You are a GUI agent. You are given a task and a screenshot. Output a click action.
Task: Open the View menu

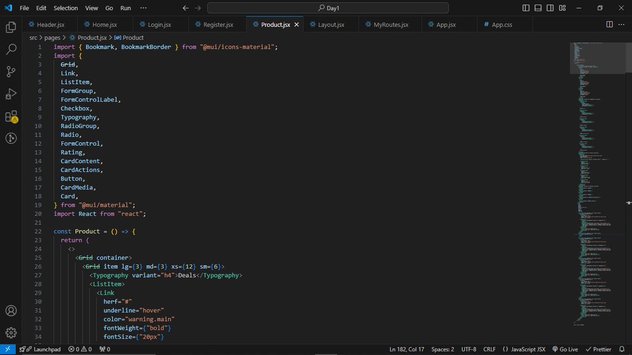click(x=92, y=8)
